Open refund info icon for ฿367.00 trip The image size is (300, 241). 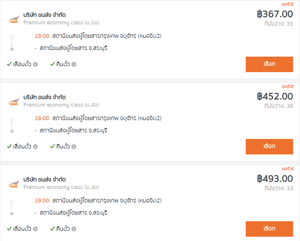(74, 64)
